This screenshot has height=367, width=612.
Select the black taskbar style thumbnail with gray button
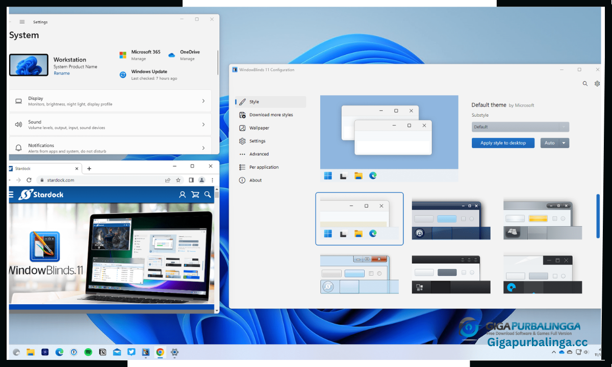[451, 273]
